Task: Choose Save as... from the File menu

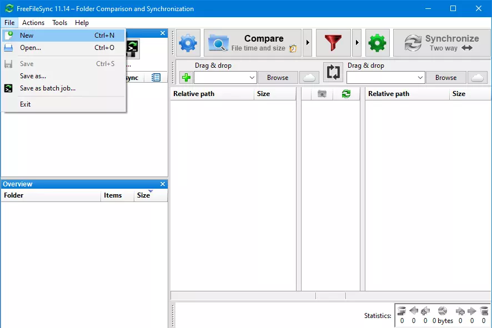Action: tap(63, 76)
